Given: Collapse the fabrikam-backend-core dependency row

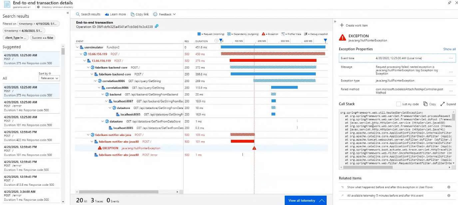Looking at the screenshot, I should [x=88, y=67].
